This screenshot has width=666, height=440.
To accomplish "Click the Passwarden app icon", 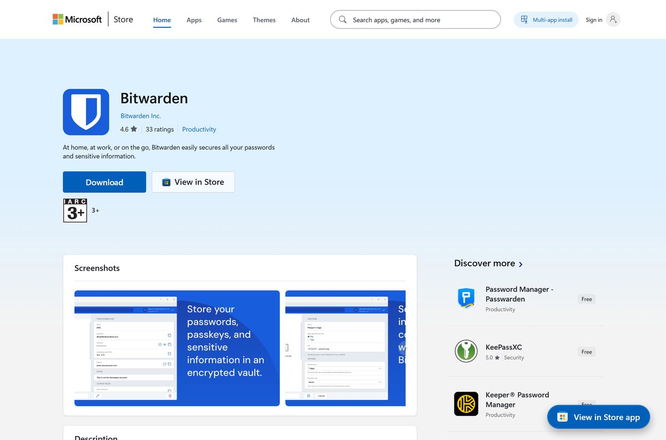I will click(x=466, y=298).
